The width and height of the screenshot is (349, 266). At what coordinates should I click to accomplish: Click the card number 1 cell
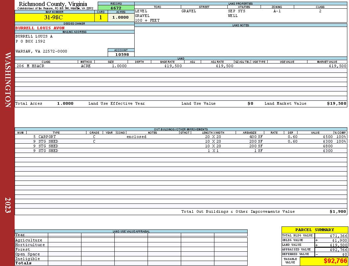(x=101, y=17)
